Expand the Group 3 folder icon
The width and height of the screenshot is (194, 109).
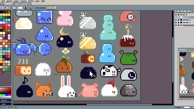181,17
